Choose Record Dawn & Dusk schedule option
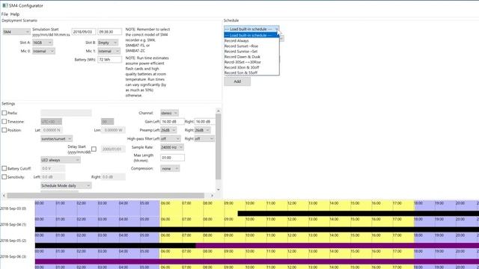This screenshot has width=479, height=269. (x=251, y=57)
